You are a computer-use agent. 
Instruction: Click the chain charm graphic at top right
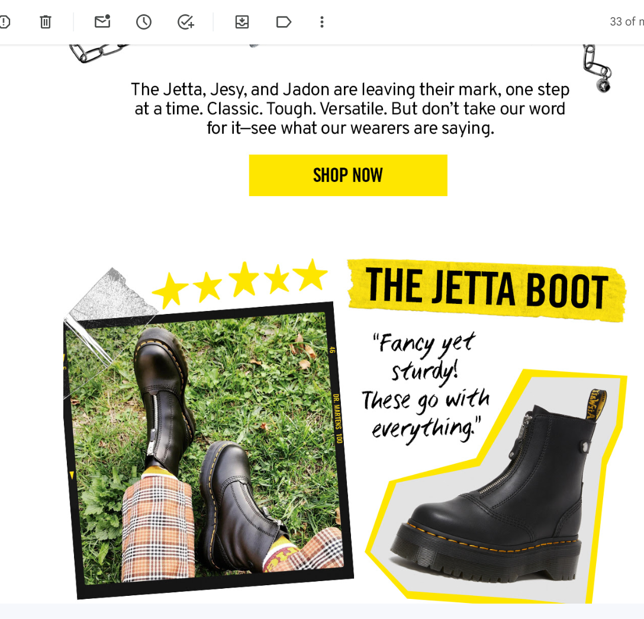point(597,68)
